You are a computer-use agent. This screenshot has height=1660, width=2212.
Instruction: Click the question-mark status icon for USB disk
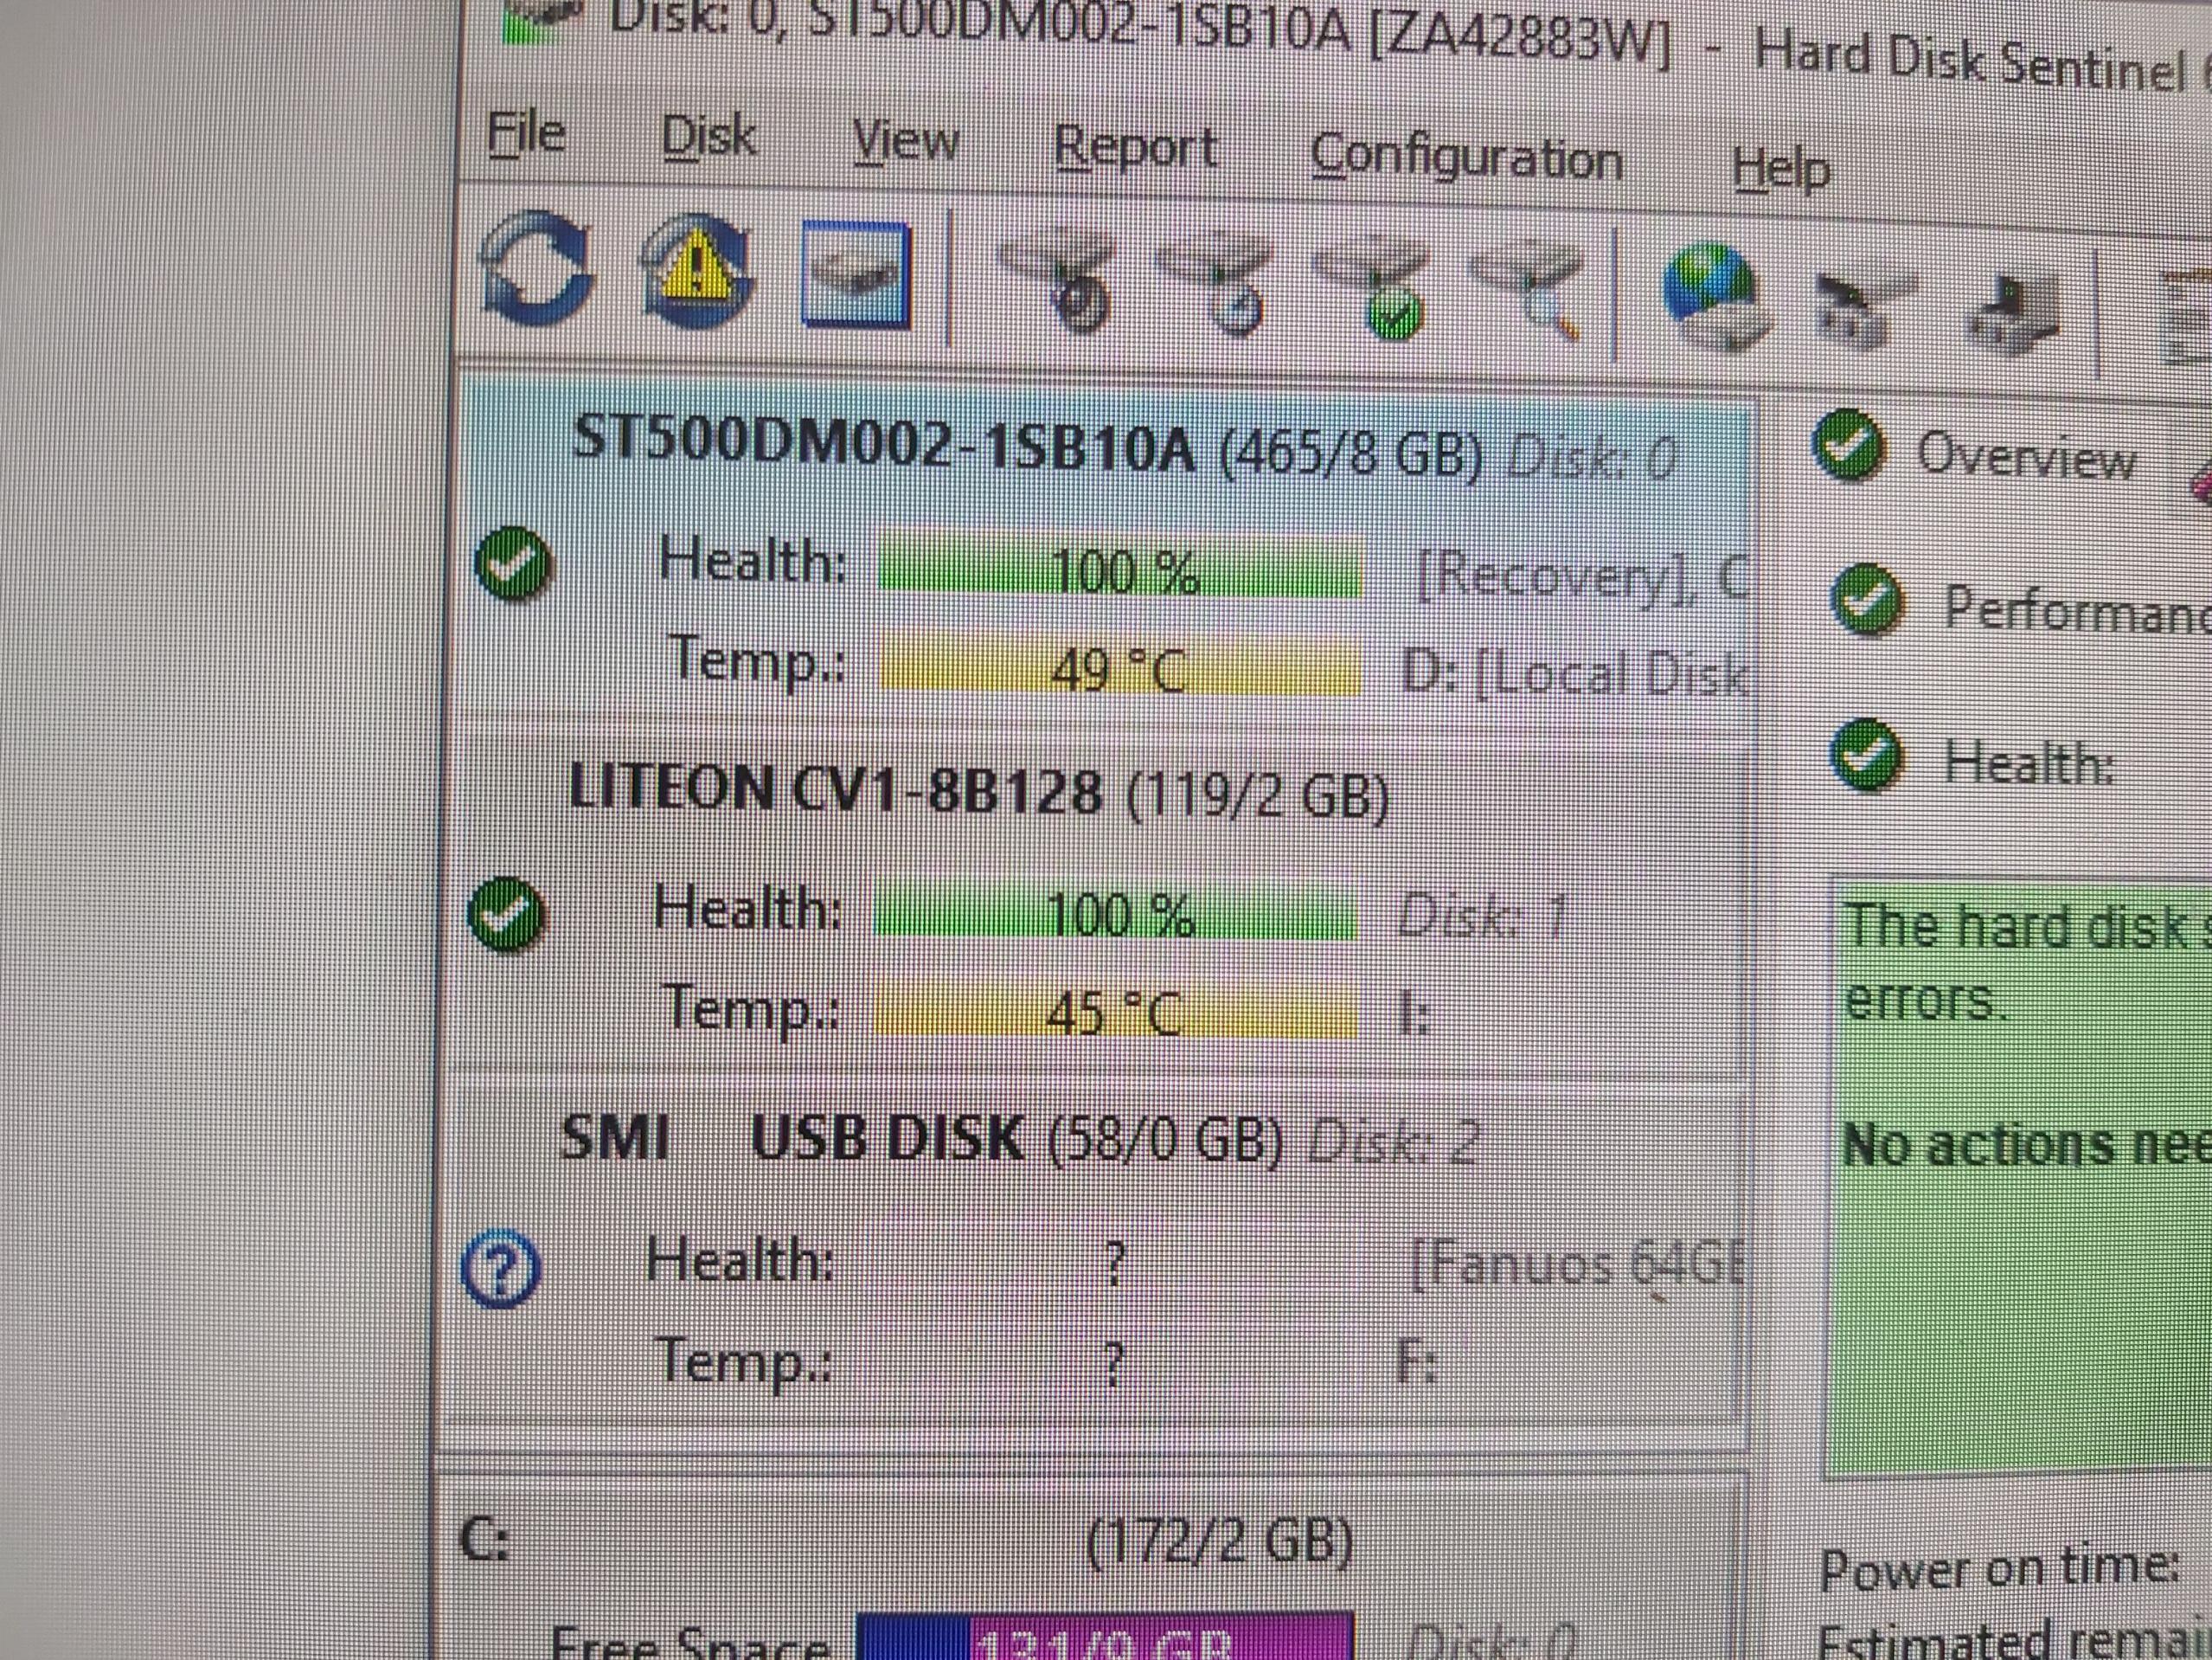pos(500,1269)
